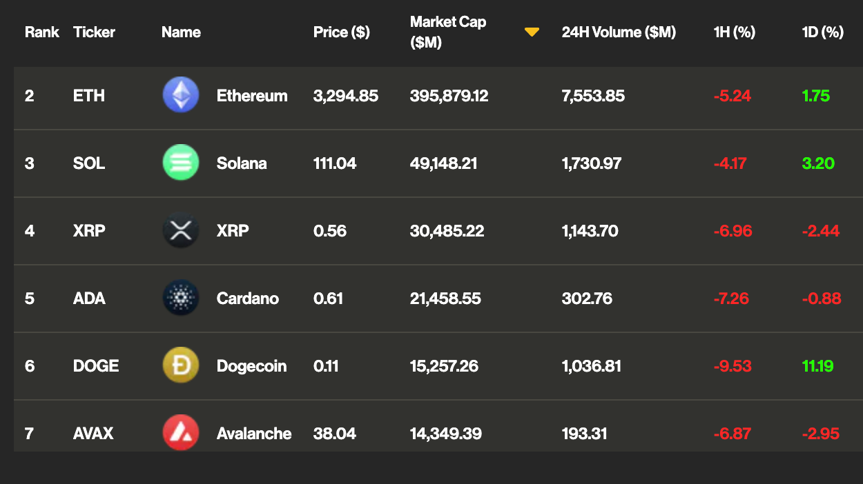Image resolution: width=863 pixels, height=484 pixels.
Task: Click the ETH ticker link
Action: [89, 96]
